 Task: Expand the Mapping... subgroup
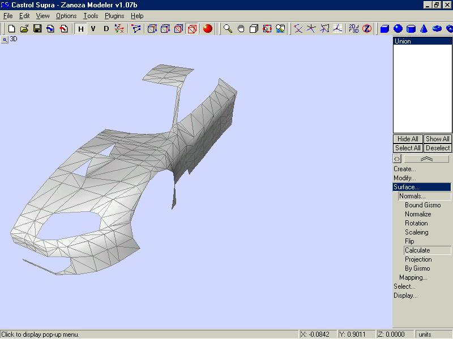[x=413, y=277]
